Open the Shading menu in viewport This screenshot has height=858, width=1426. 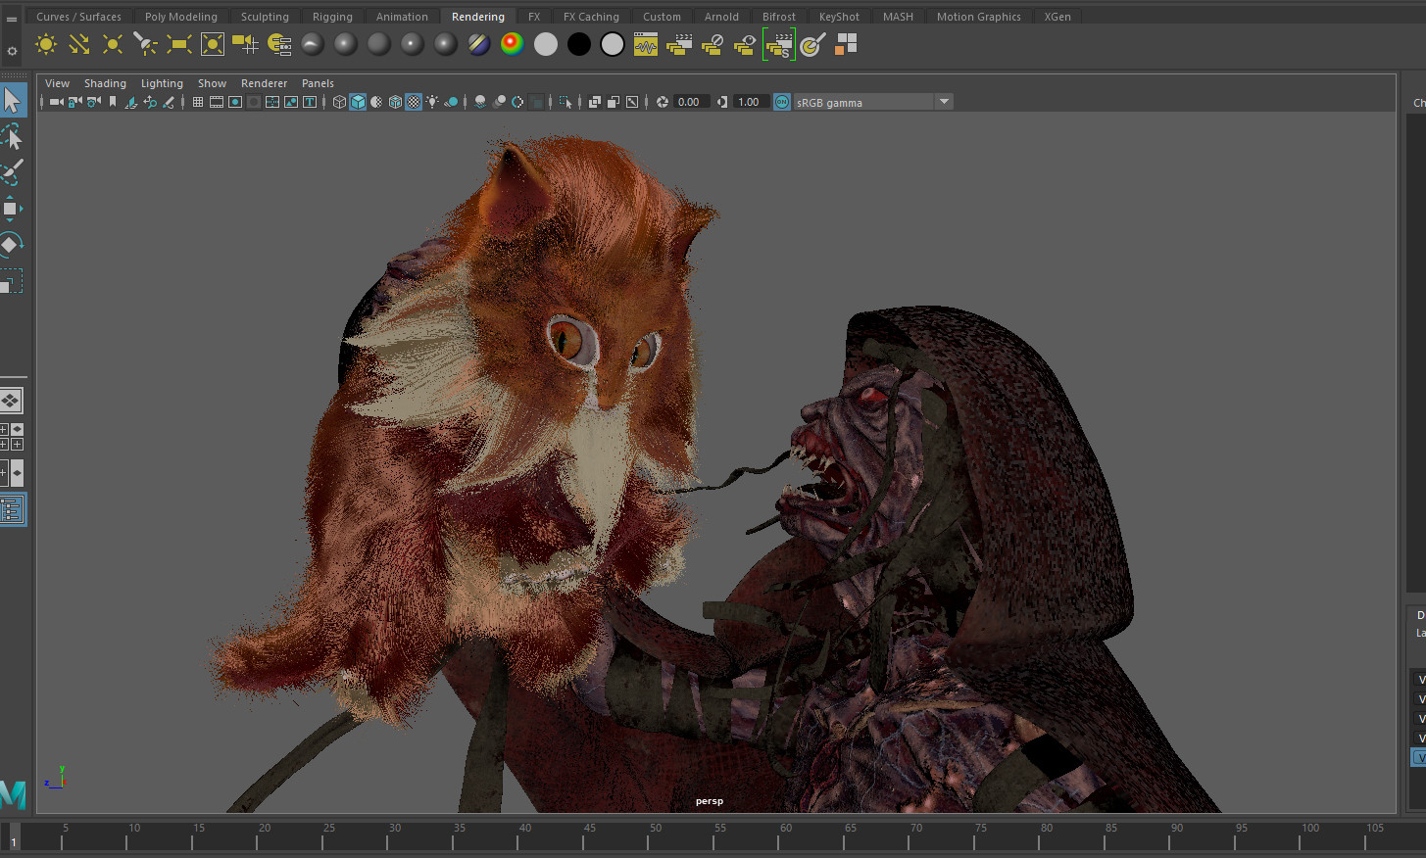[x=105, y=83]
